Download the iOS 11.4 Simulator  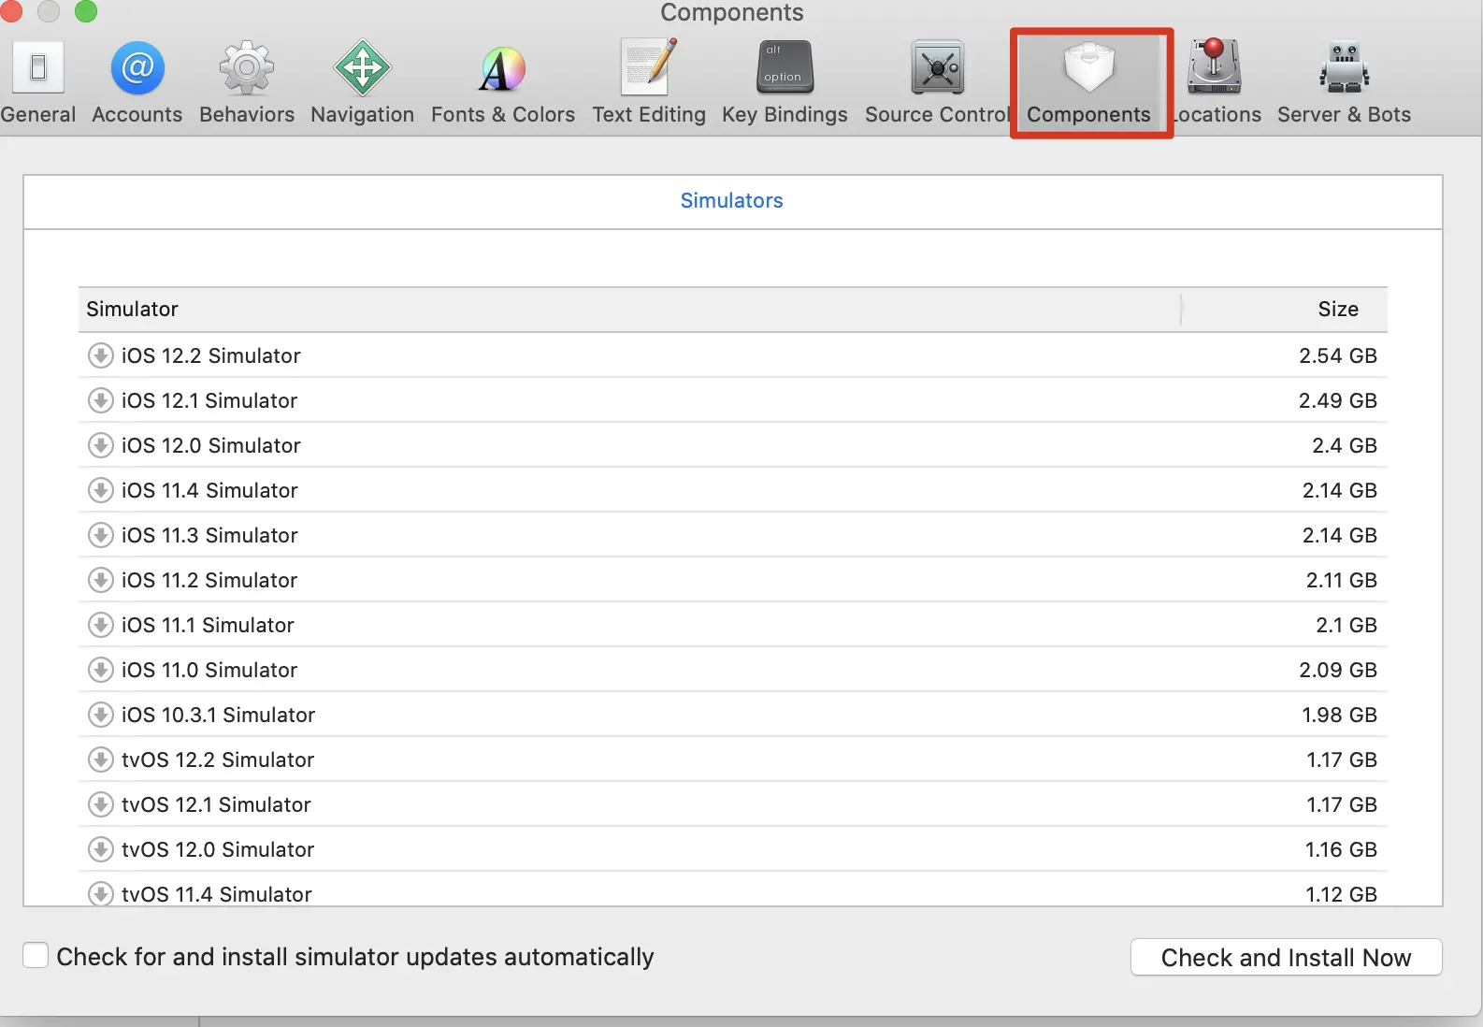(x=100, y=490)
